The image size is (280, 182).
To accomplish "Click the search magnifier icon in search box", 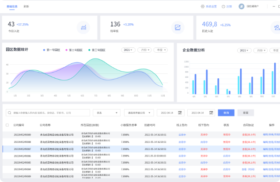I will [x=9, y=113].
